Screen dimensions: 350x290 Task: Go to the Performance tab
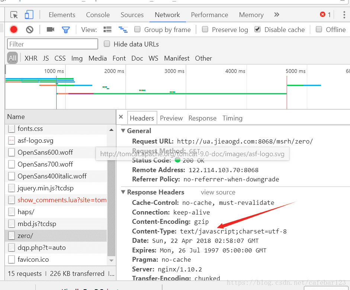click(x=209, y=15)
